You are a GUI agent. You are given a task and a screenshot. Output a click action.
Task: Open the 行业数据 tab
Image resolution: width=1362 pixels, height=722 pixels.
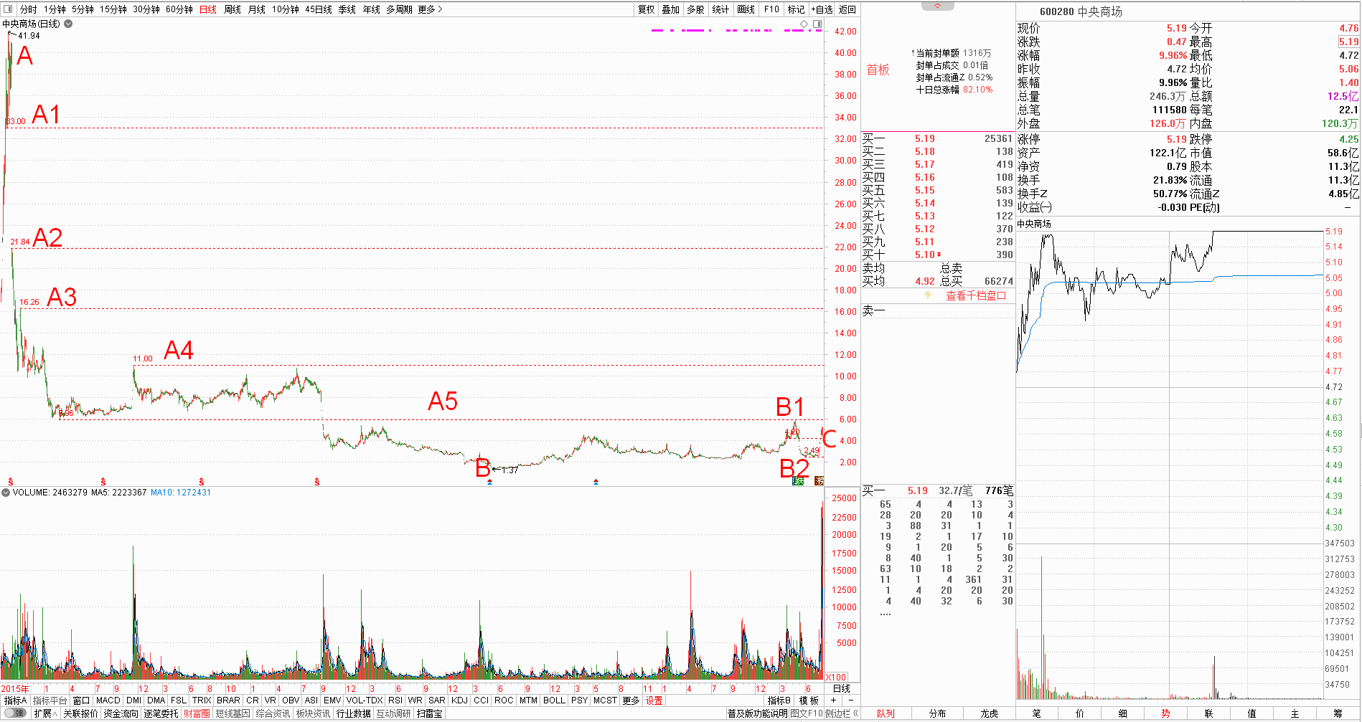point(354,713)
